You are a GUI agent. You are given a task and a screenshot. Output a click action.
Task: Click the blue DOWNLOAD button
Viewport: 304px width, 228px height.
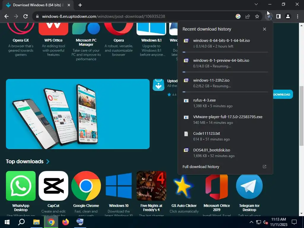tap(283, 94)
